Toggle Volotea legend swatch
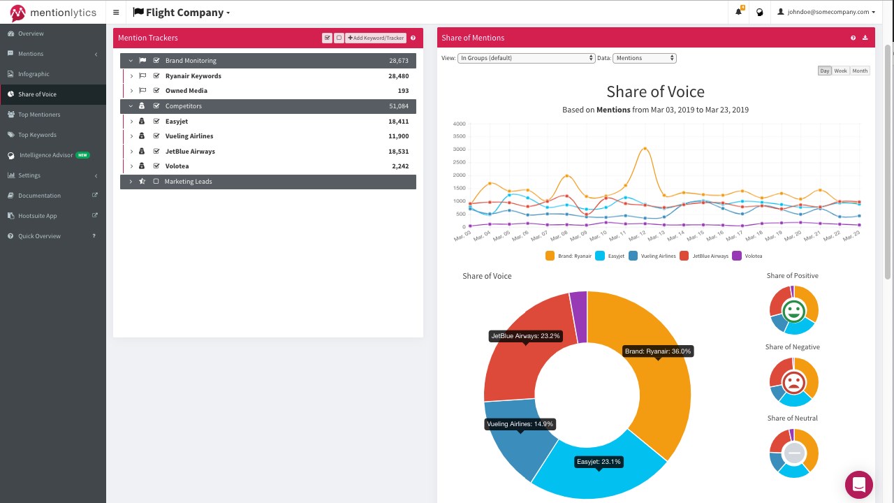 pos(736,256)
